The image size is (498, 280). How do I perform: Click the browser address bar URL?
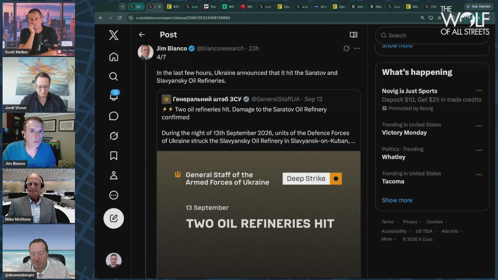[x=183, y=18]
